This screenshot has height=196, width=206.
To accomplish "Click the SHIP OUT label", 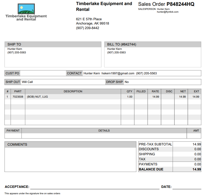I will coord(13,82).
